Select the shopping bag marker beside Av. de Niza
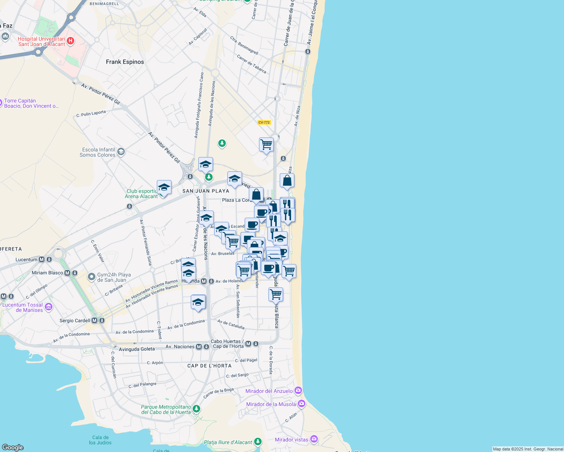 pos(287,181)
